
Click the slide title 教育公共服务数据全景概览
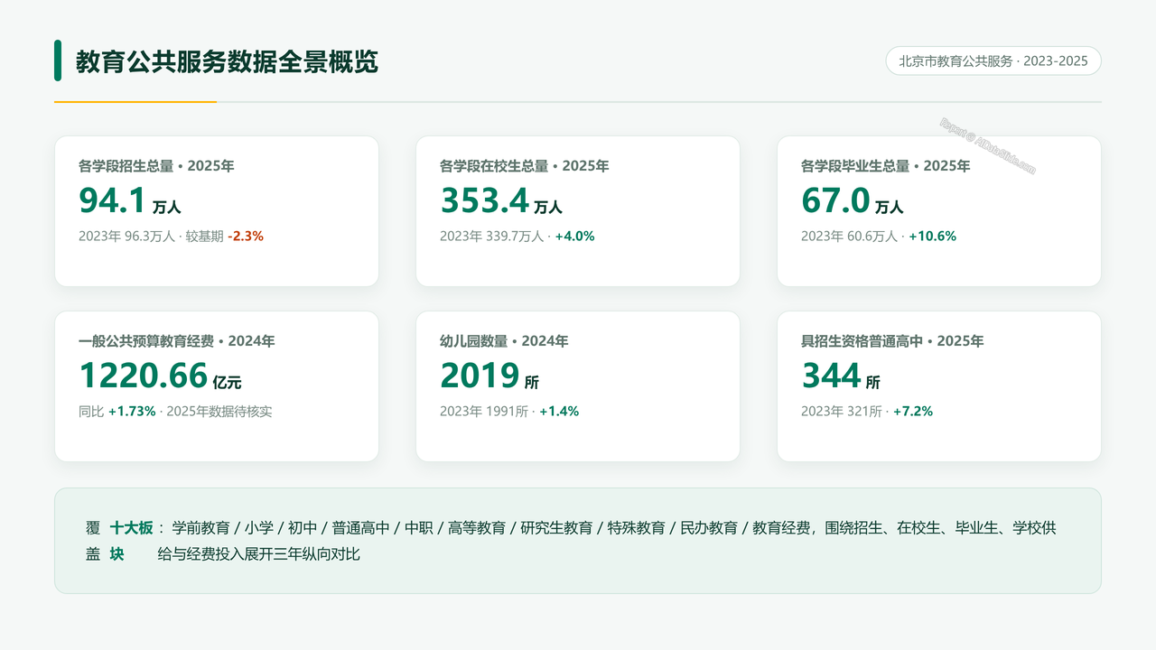click(227, 61)
